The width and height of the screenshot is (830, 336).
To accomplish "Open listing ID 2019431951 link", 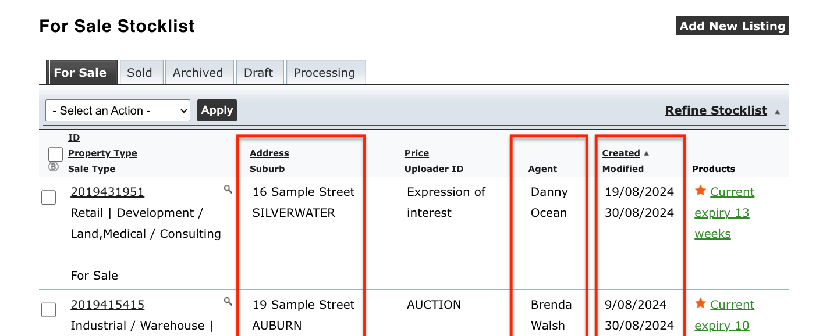I will point(107,192).
